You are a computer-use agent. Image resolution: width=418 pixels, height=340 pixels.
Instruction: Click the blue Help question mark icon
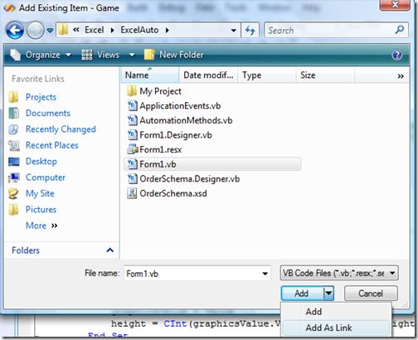[397, 55]
